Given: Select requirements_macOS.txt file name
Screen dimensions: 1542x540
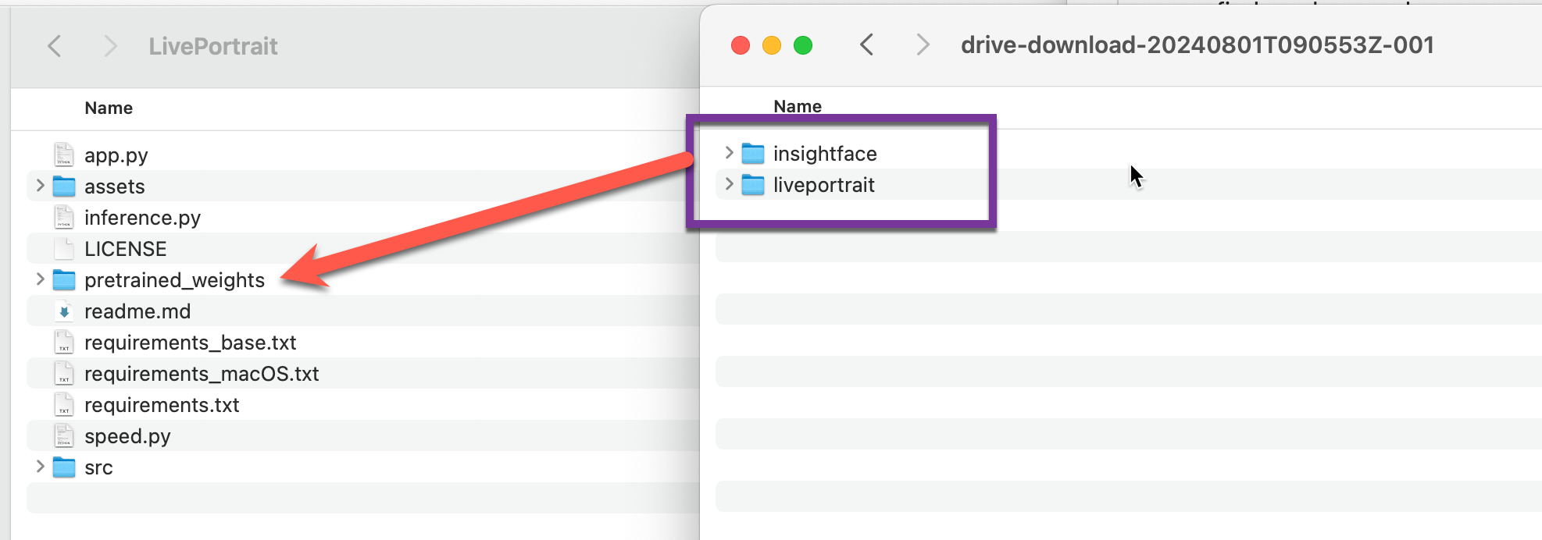Looking at the screenshot, I should 202,374.
